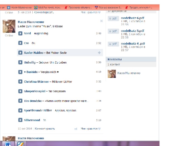The image size is (194, 146).
Task: Add Xavier Naidoo track with plus icon
Action: coord(99,53)
